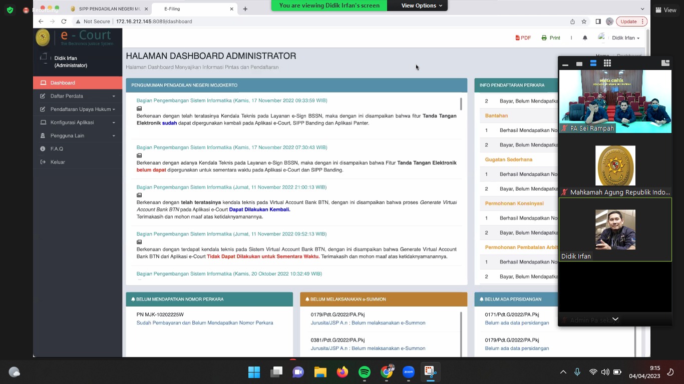Reload the page with the refresh icon
The image size is (684, 384).
coord(64,21)
